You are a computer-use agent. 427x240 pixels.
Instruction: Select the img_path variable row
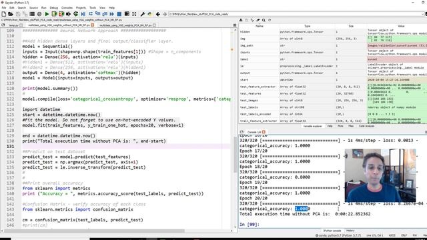(333, 45)
